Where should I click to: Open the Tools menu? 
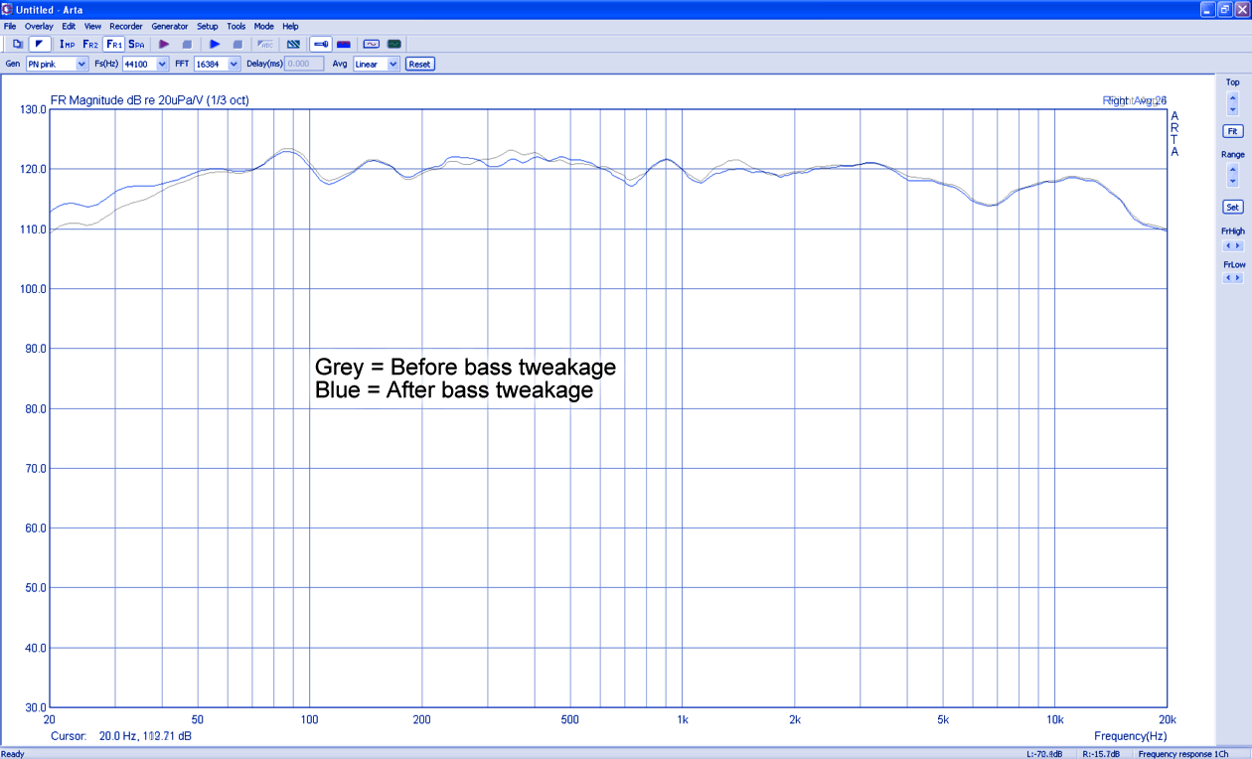click(x=235, y=26)
